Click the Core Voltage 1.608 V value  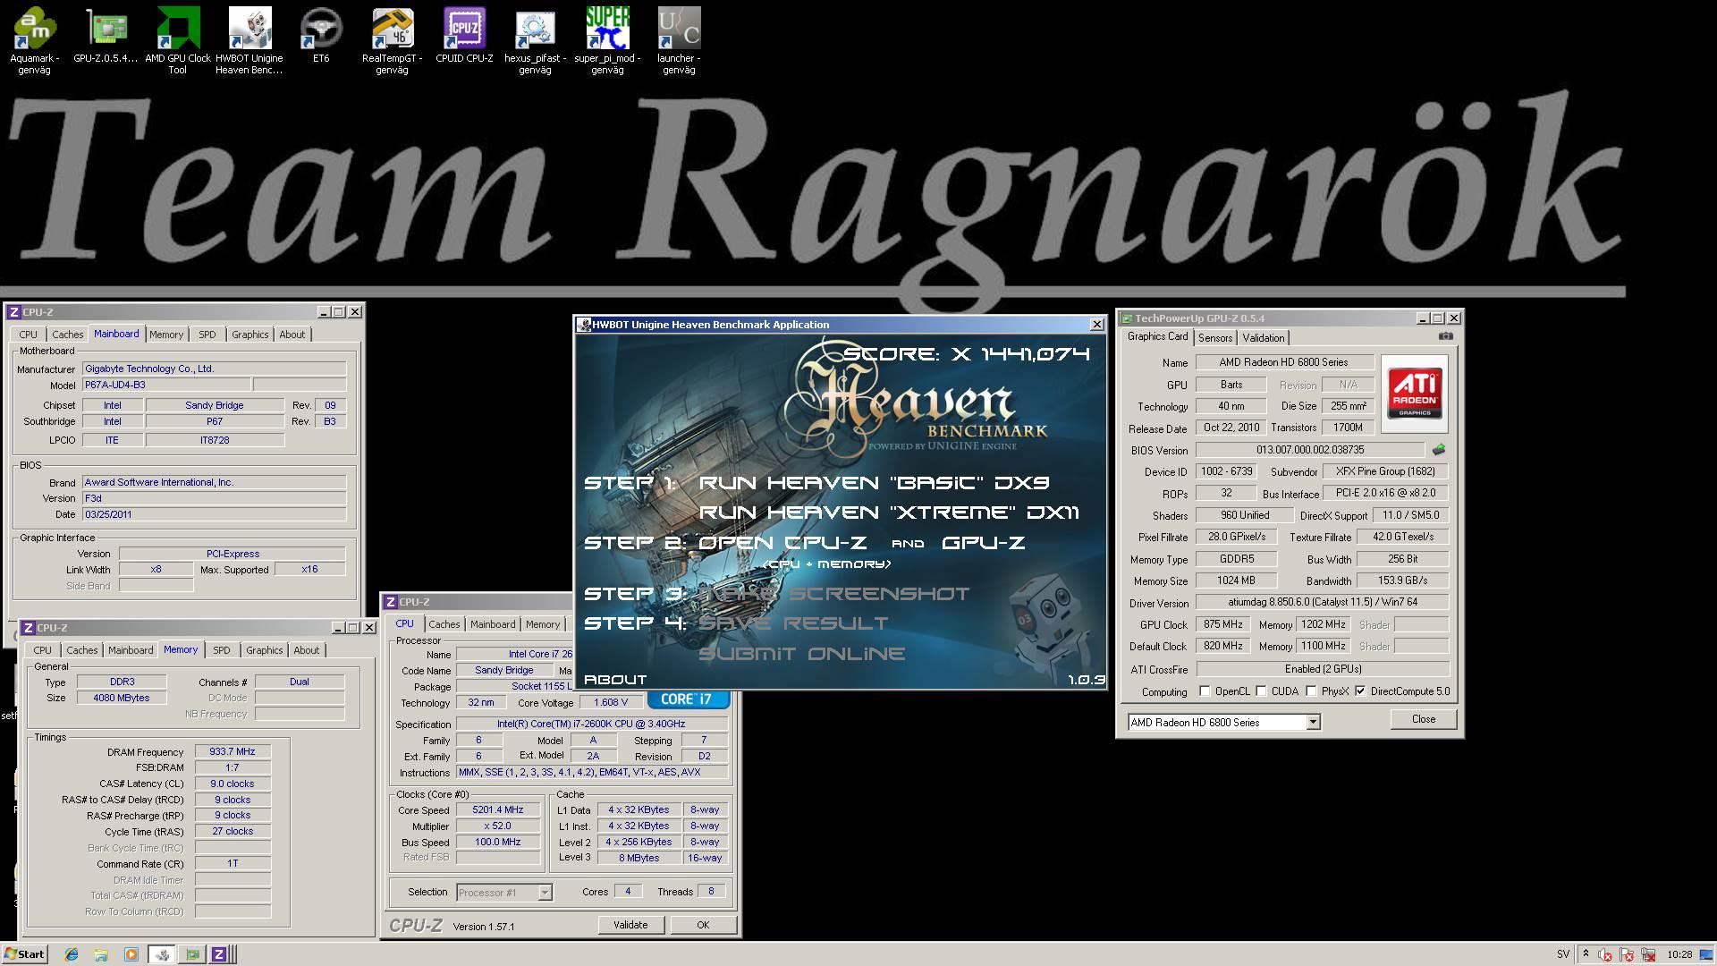pos(610,702)
